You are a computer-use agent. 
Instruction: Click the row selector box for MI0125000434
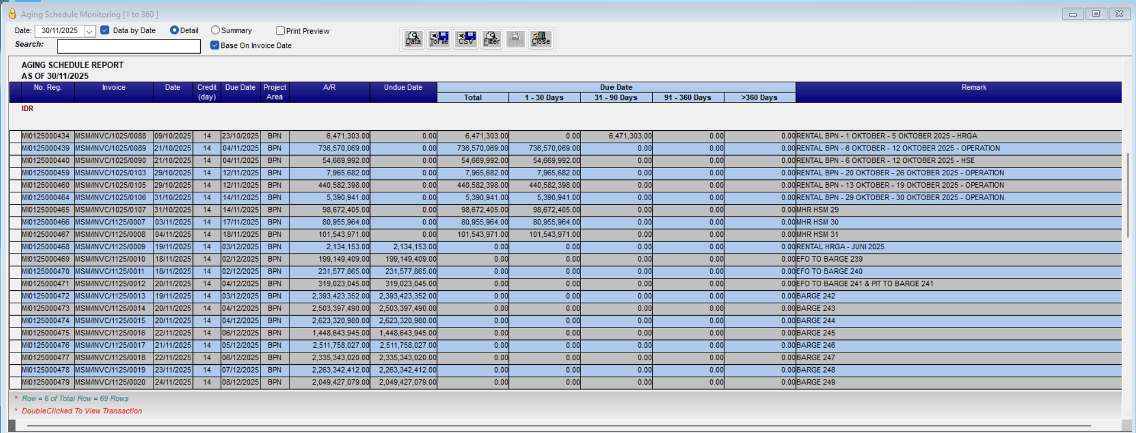(x=15, y=136)
